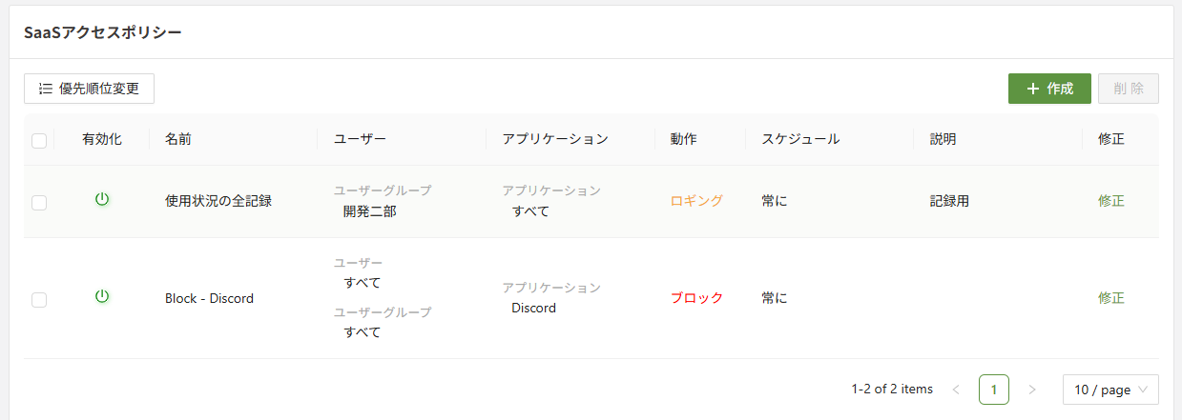Click the red ブロック action label
The width and height of the screenshot is (1182, 420).
pyautogui.click(x=696, y=298)
